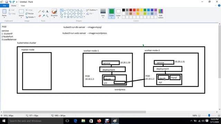This screenshot has width=221, height=124.
Task: Pick the Right arrow shape
Action: coord(75,14)
